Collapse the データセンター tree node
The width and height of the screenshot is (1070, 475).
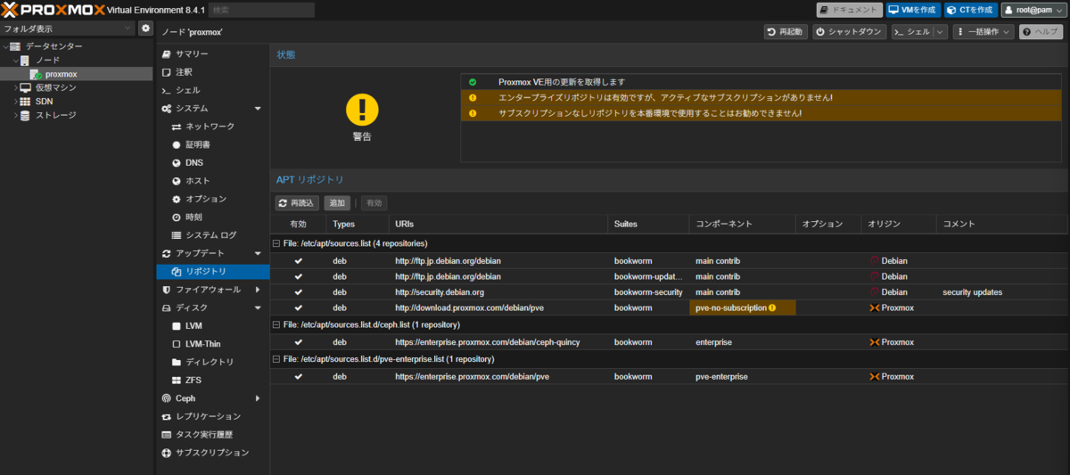(x=5, y=46)
